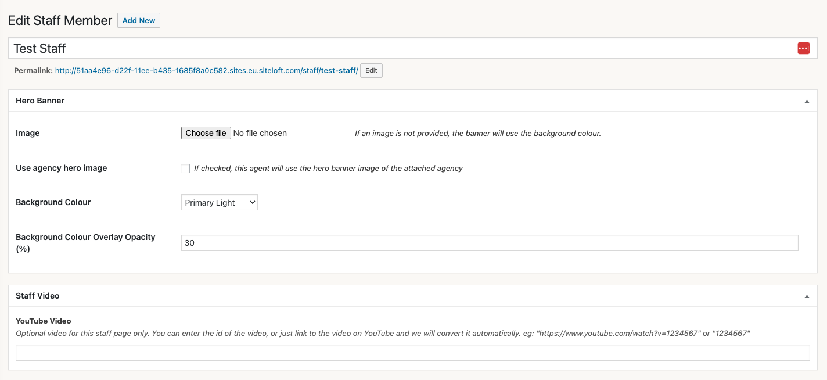Click the YouTube Video input box

(413, 352)
